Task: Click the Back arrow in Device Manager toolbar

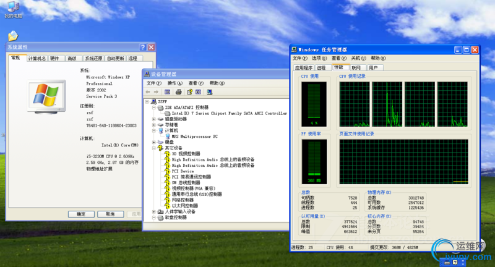Action: 148,91
